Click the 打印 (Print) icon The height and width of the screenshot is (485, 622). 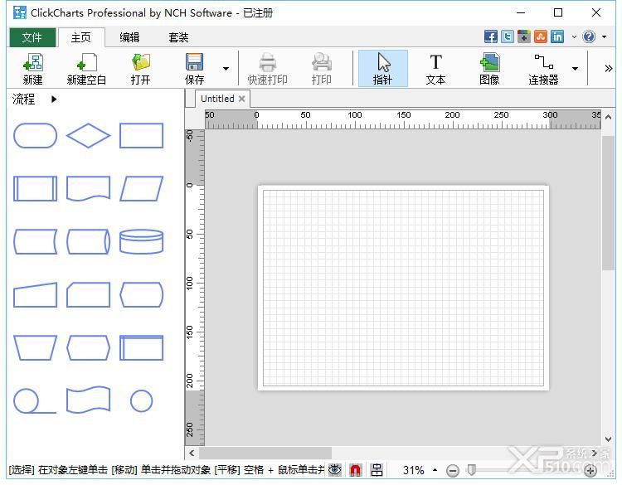point(321,69)
